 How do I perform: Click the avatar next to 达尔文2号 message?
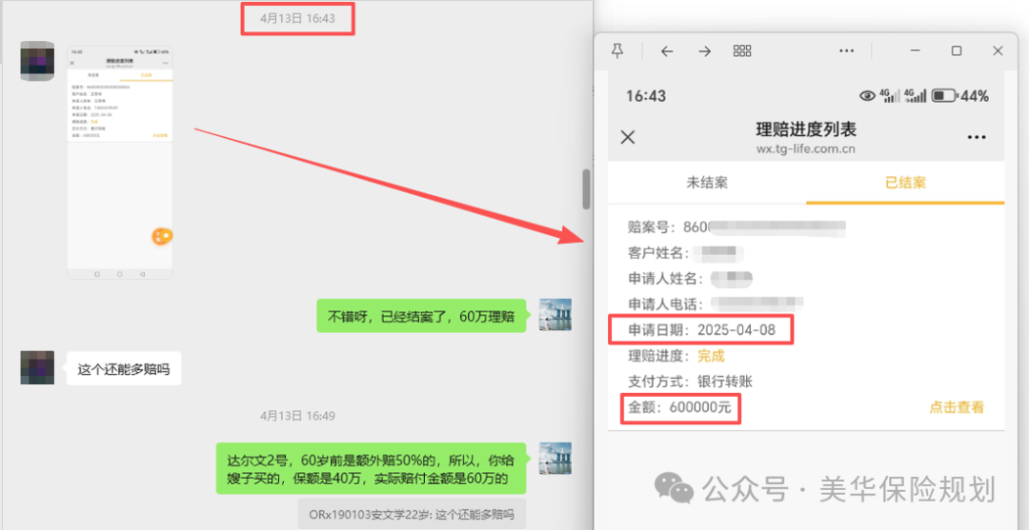click(555, 458)
